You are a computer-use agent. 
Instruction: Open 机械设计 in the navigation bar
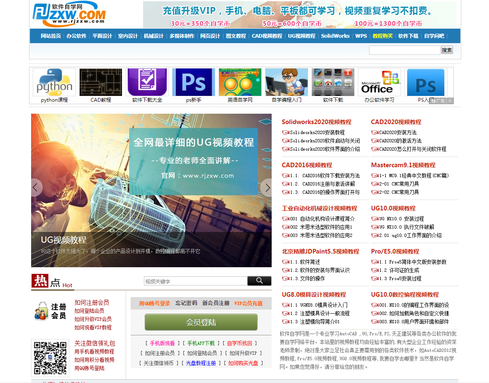[x=153, y=36]
